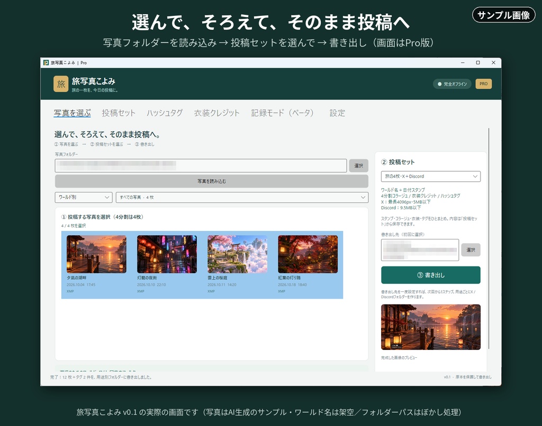Click 選択 next to the export destination field
542x426 pixels.
click(x=471, y=250)
